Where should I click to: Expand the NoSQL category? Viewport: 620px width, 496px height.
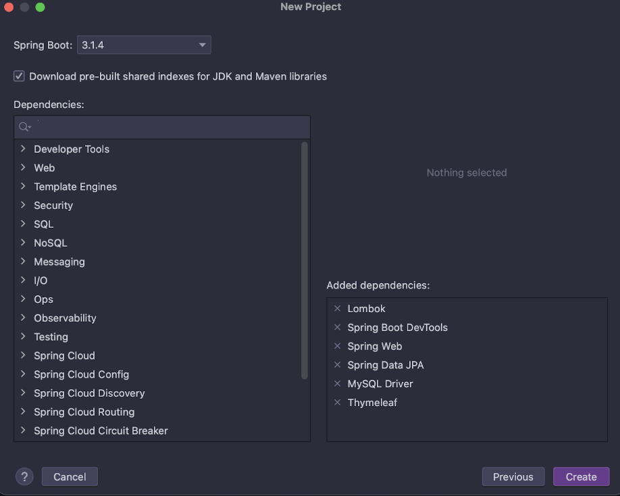(23, 243)
